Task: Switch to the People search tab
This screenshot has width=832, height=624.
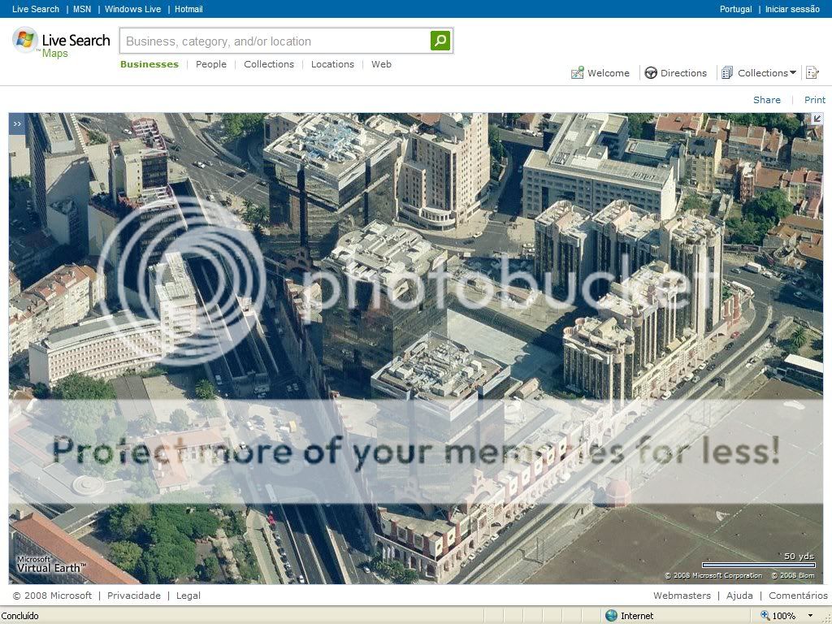Action: [211, 64]
